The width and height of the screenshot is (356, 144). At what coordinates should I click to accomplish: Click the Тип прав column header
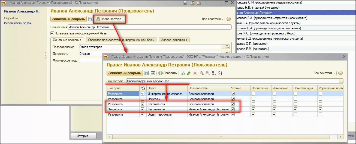click(123, 88)
